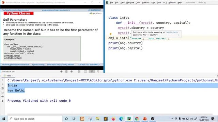218x122 pixels.
Task: Click the 'print(obj.capital)' code line
Action: [x=125, y=48]
